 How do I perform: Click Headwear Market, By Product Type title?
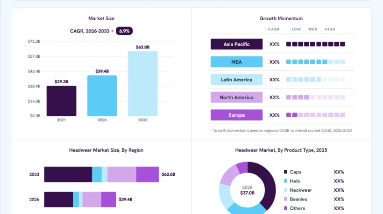[281, 150]
